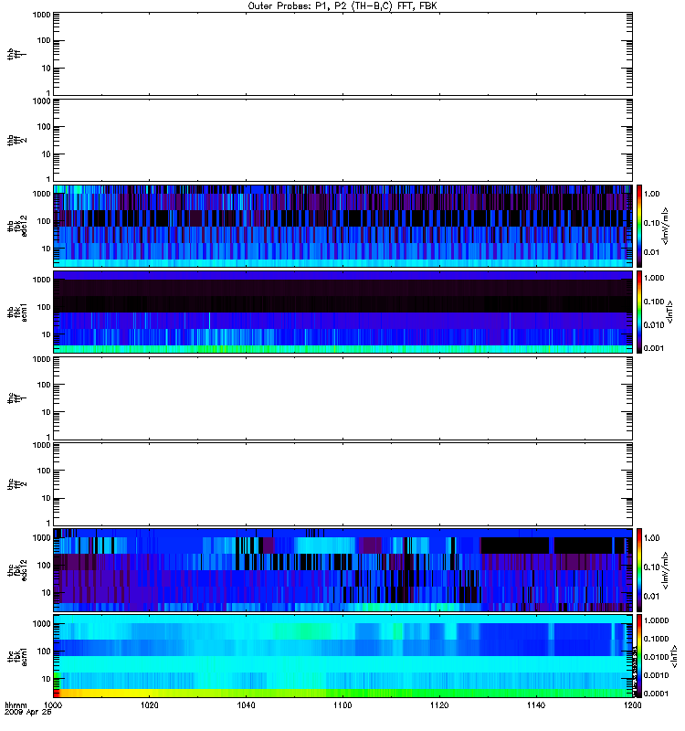Click the 1200 time tick label
This screenshot has height=731, width=685.
click(632, 705)
